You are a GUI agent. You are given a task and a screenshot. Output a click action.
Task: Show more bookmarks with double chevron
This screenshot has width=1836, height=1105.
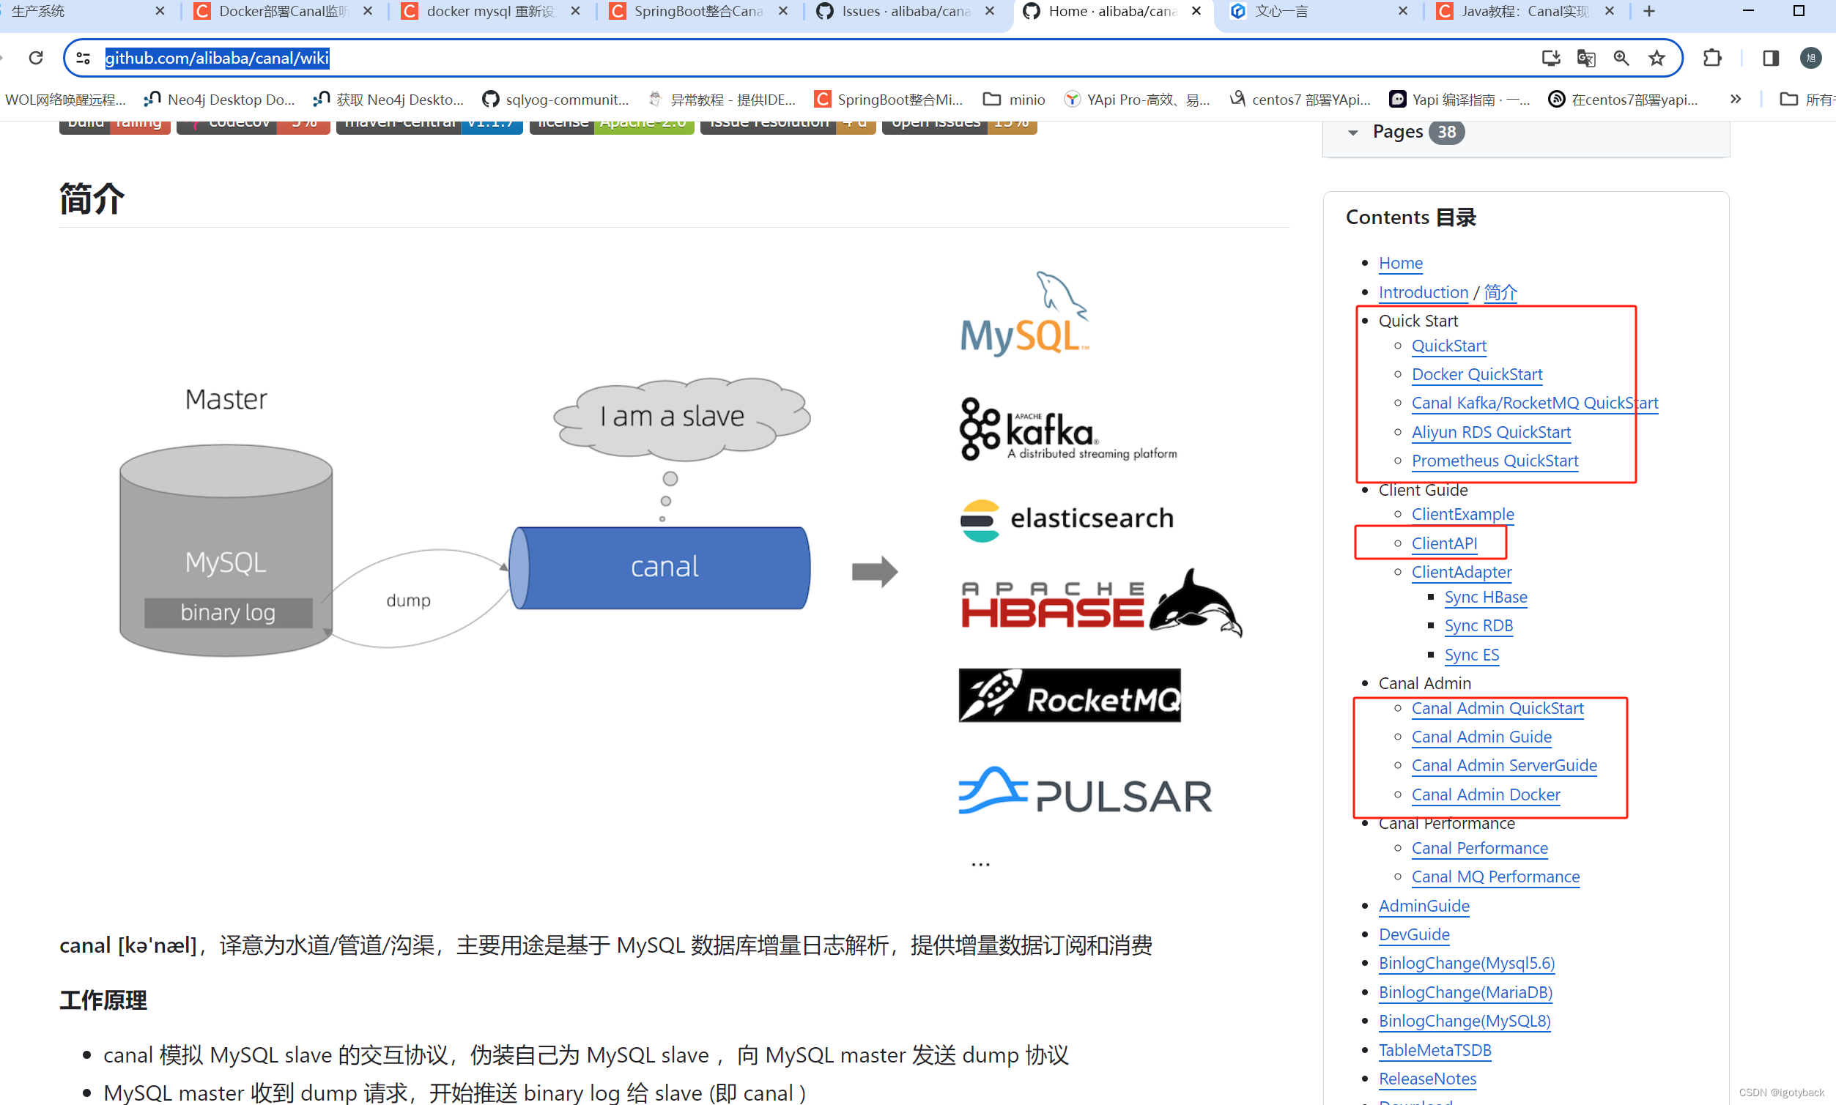coord(1736,99)
